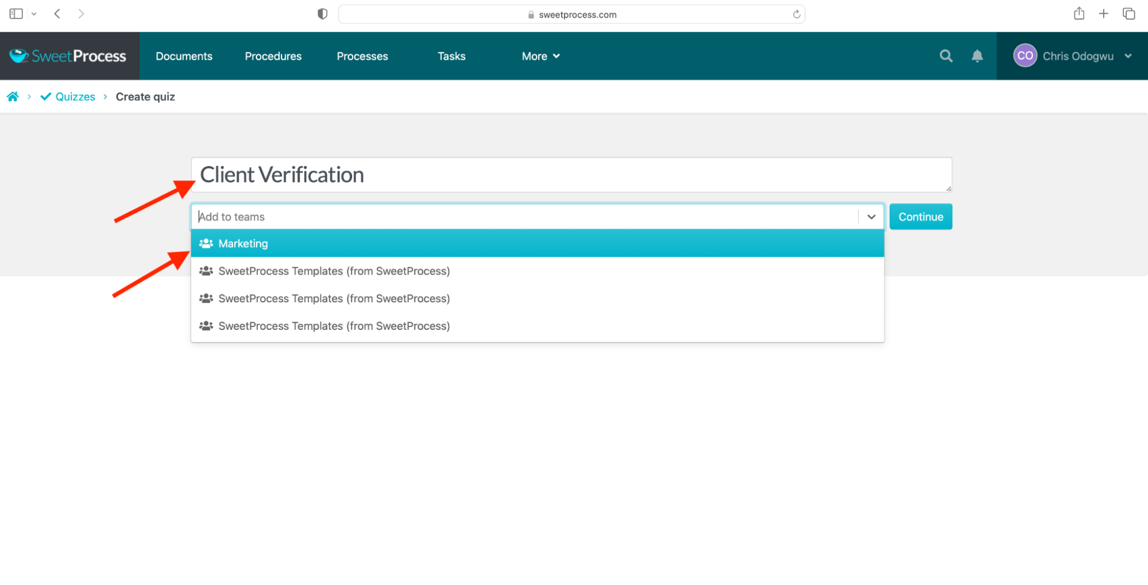Screen dimensions: 1148x585
Task: Click the checkmark icon beside Quizzes
Action: pos(46,97)
